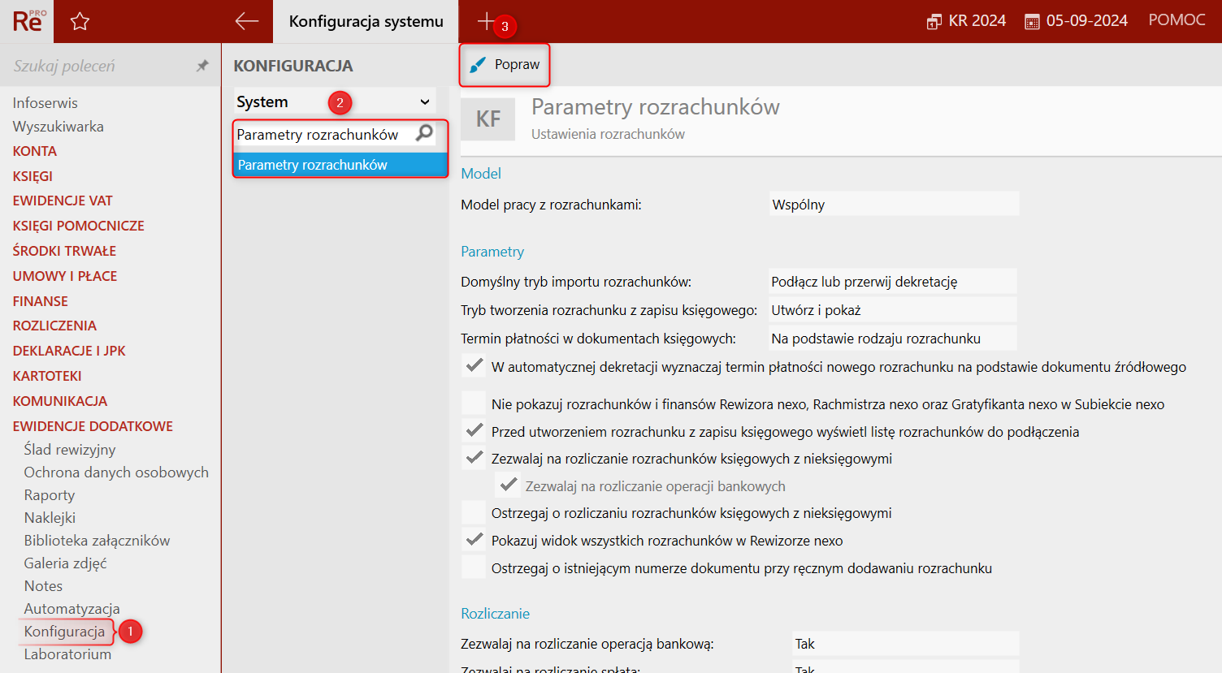Open Galeria zdjęć

[65, 563]
